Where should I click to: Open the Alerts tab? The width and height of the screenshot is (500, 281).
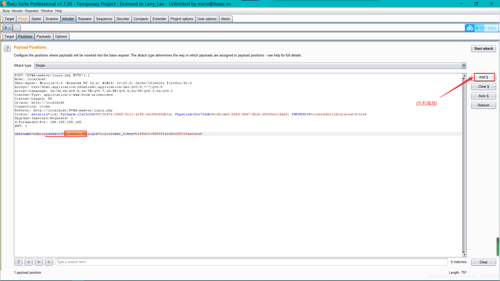[226, 19]
